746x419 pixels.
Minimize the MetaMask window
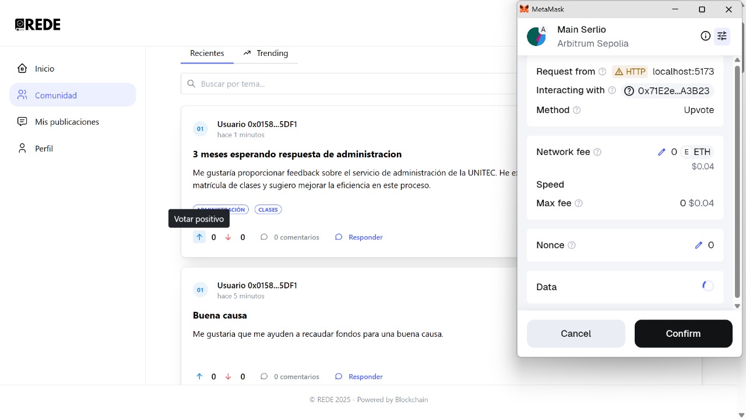[675, 9]
